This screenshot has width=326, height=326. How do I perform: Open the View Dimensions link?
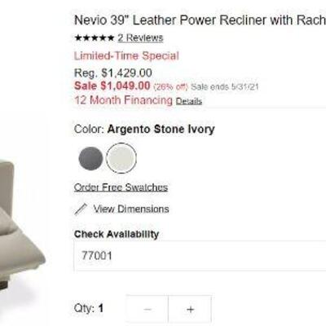131,209
